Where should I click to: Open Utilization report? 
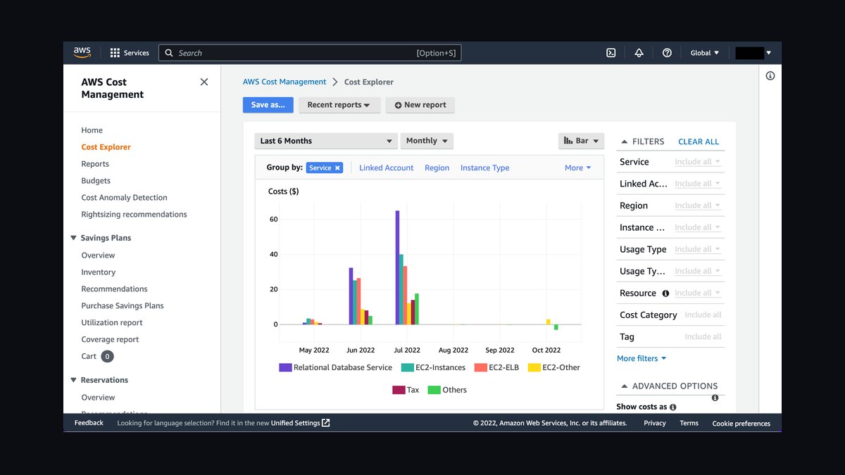point(111,323)
